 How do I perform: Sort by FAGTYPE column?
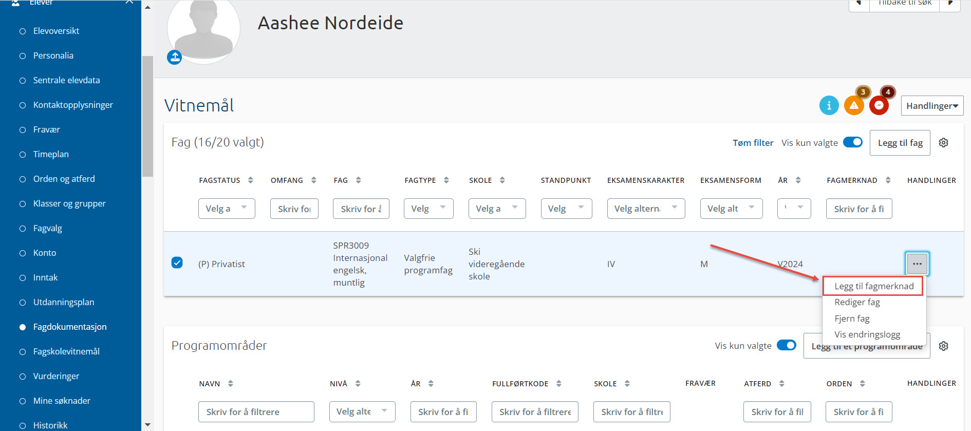point(446,180)
